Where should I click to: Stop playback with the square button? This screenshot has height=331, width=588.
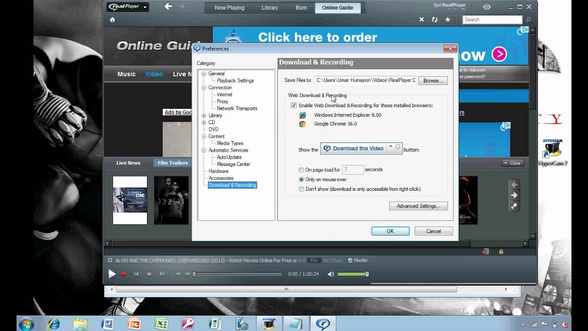click(x=149, y=274)
